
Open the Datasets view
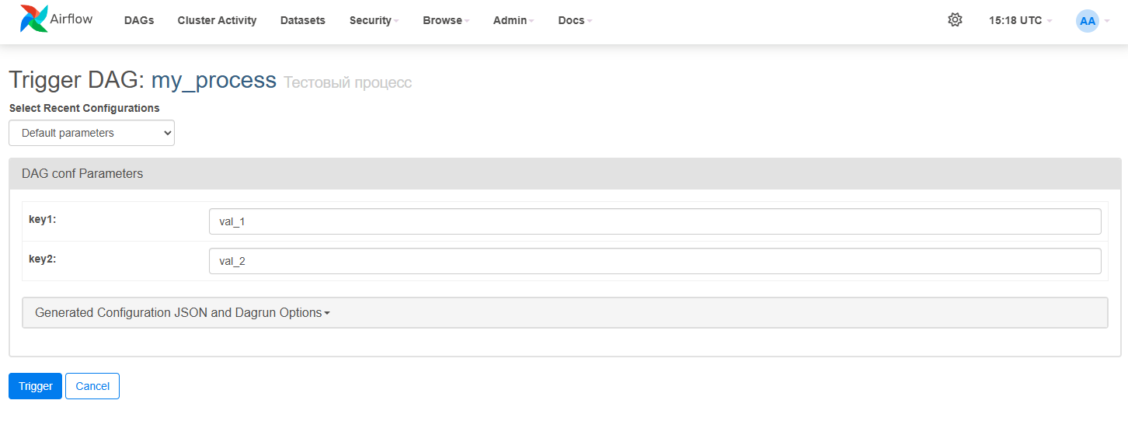pyautogui.click(x=303, y=21)
